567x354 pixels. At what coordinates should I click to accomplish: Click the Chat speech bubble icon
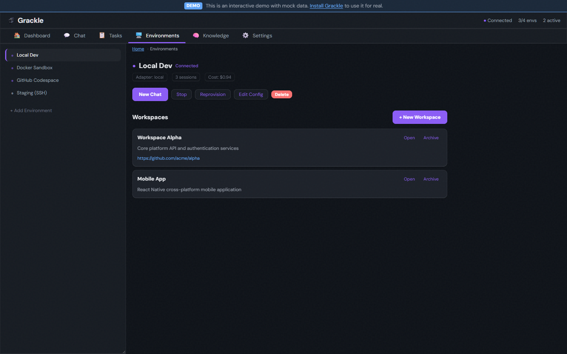pyautogui.click(x=67, y=35)
